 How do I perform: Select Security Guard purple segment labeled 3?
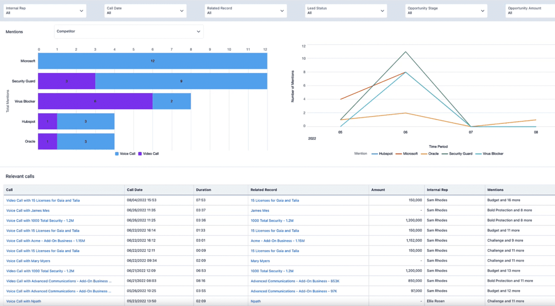[x=67, y=81]
